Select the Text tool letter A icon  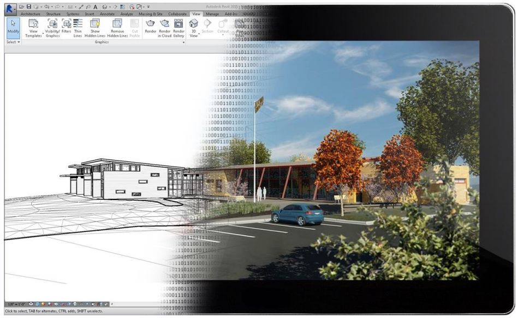(x=96, y=7)
